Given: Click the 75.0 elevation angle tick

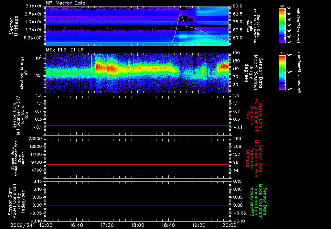Looking at the screenshot, I should [x=238, y=22].
